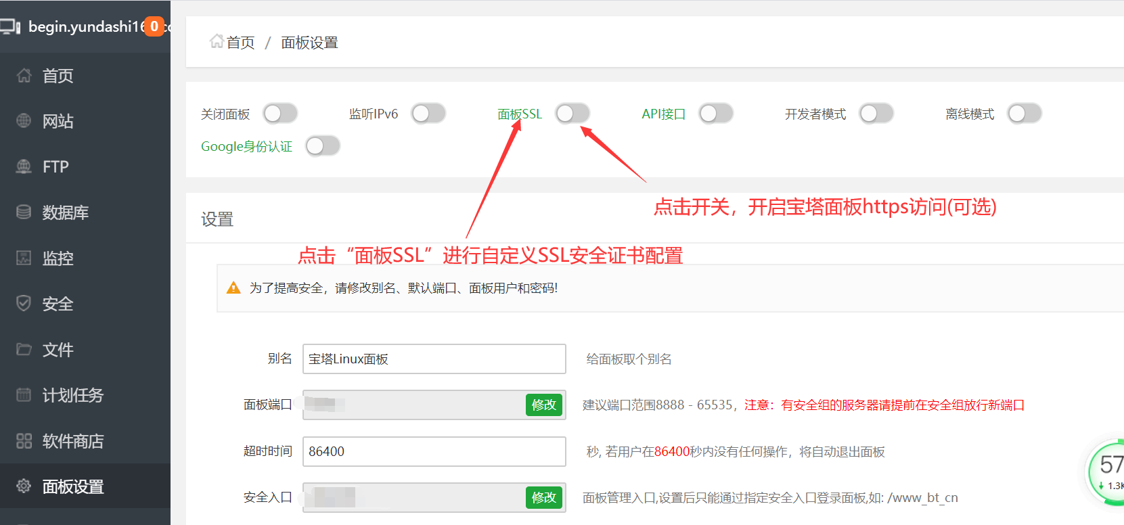Image resolution: width=1124 pixels, height=525 pixels.
Task: Click the orange notification badge showing 0
Action: pyautogui.click(x=154, y=26)
